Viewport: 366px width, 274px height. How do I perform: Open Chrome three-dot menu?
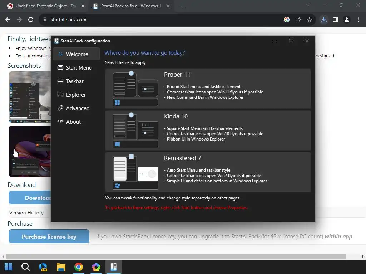pos(358,20)
